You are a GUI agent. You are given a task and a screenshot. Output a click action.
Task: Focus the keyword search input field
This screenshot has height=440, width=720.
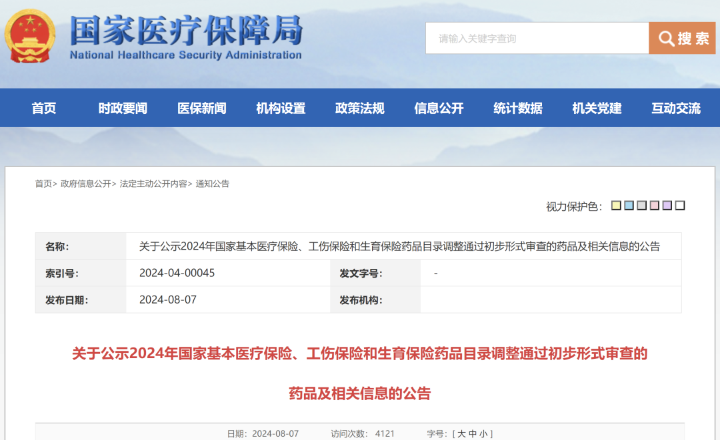537,38
